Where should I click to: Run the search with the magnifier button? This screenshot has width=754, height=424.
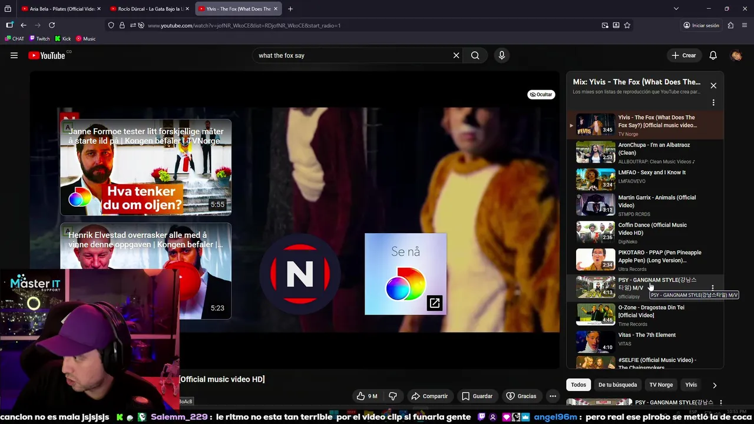[x=475, y=55]
